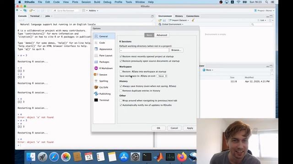This screenshot has width=293, height=164.
Task: Open Save workspace on exit dropdown
Action: (x=162, y=76)
